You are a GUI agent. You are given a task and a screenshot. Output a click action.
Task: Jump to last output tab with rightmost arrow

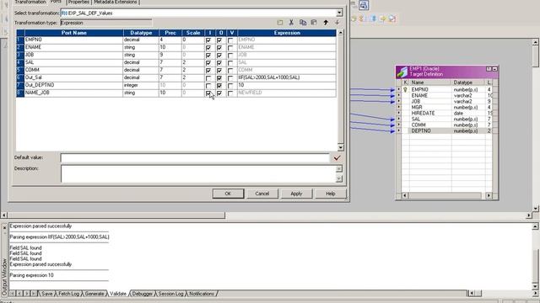(x=34, y=294)
